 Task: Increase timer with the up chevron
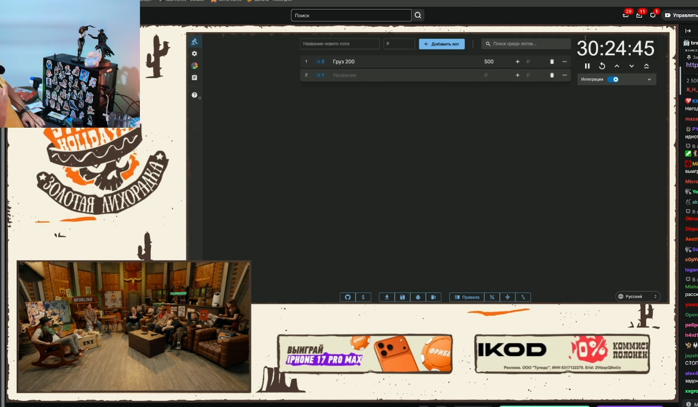pos(617,66)
